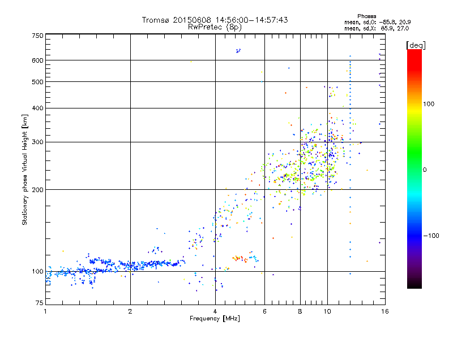The image size is (453, 339).
Task: Click the '[deg]' colorbar unit label
Action: (416, 45)
